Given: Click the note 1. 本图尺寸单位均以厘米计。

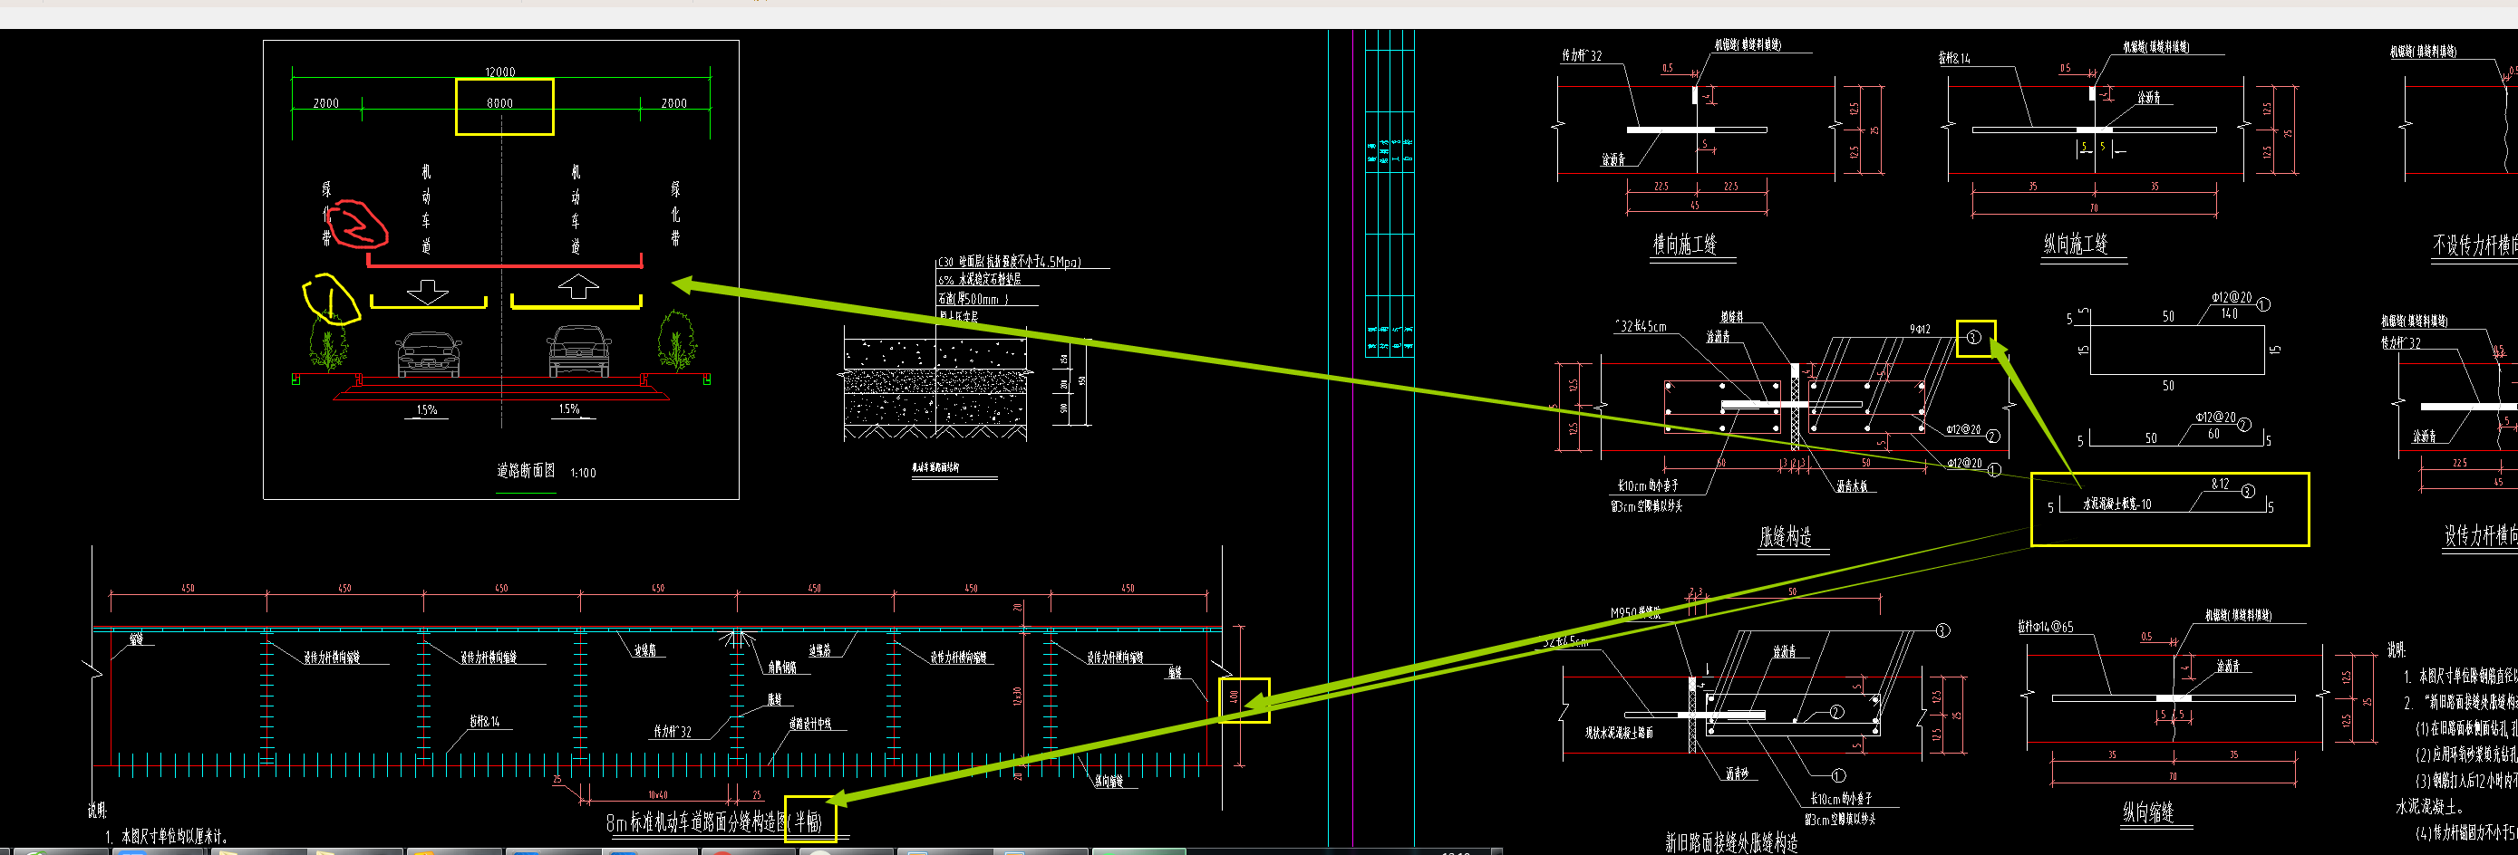Looking at the screenshot, I should coord(166,838).
